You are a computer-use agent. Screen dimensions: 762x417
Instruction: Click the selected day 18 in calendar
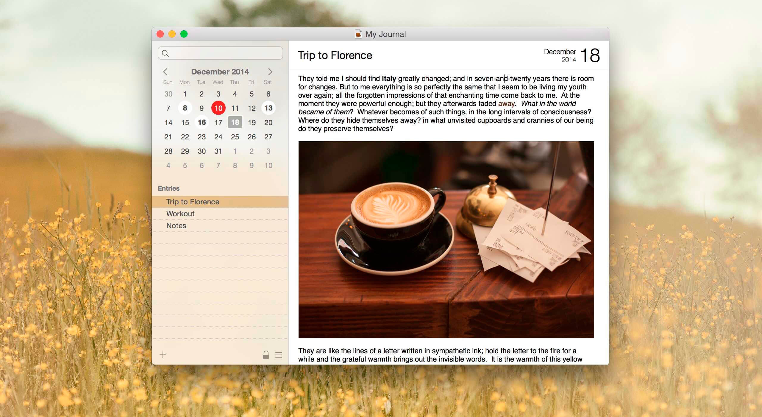click(x=235, y=122)
